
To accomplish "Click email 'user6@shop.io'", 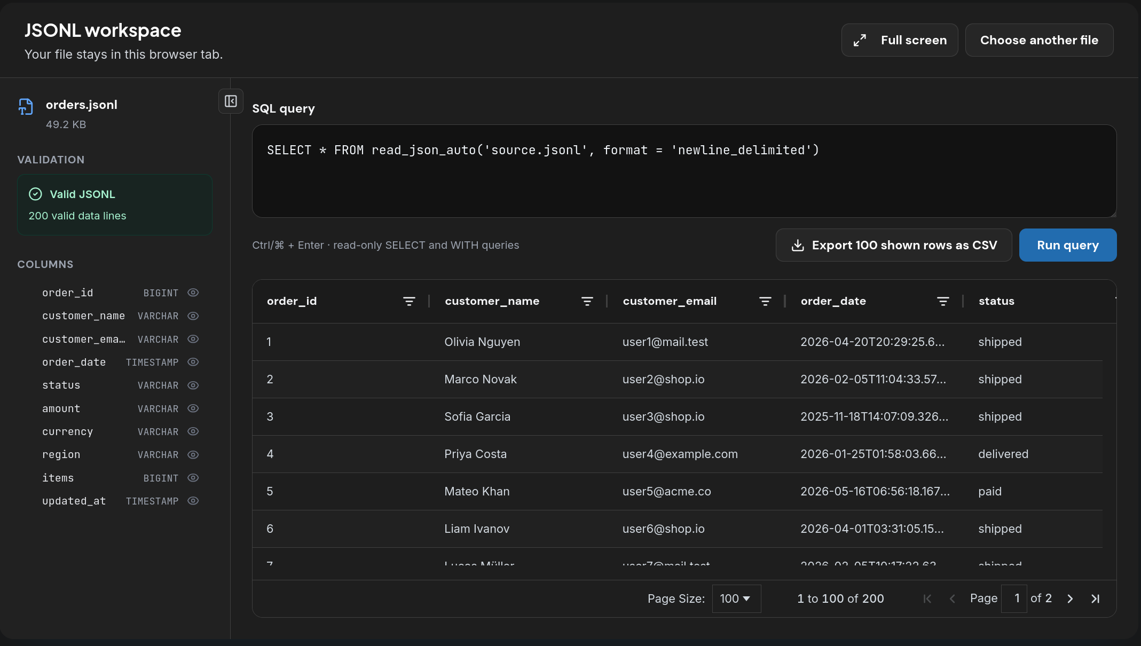I will click(x=663, y=529).
